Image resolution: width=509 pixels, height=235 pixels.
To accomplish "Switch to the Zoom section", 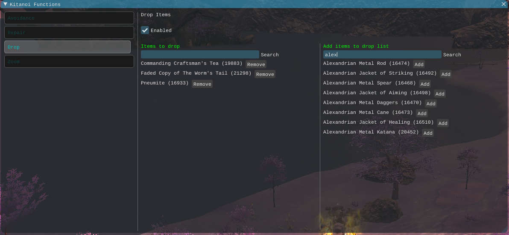I will click(x=69, y=61).
